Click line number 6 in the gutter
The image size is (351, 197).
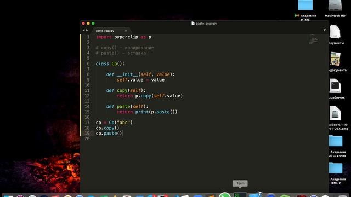point(88,63)
